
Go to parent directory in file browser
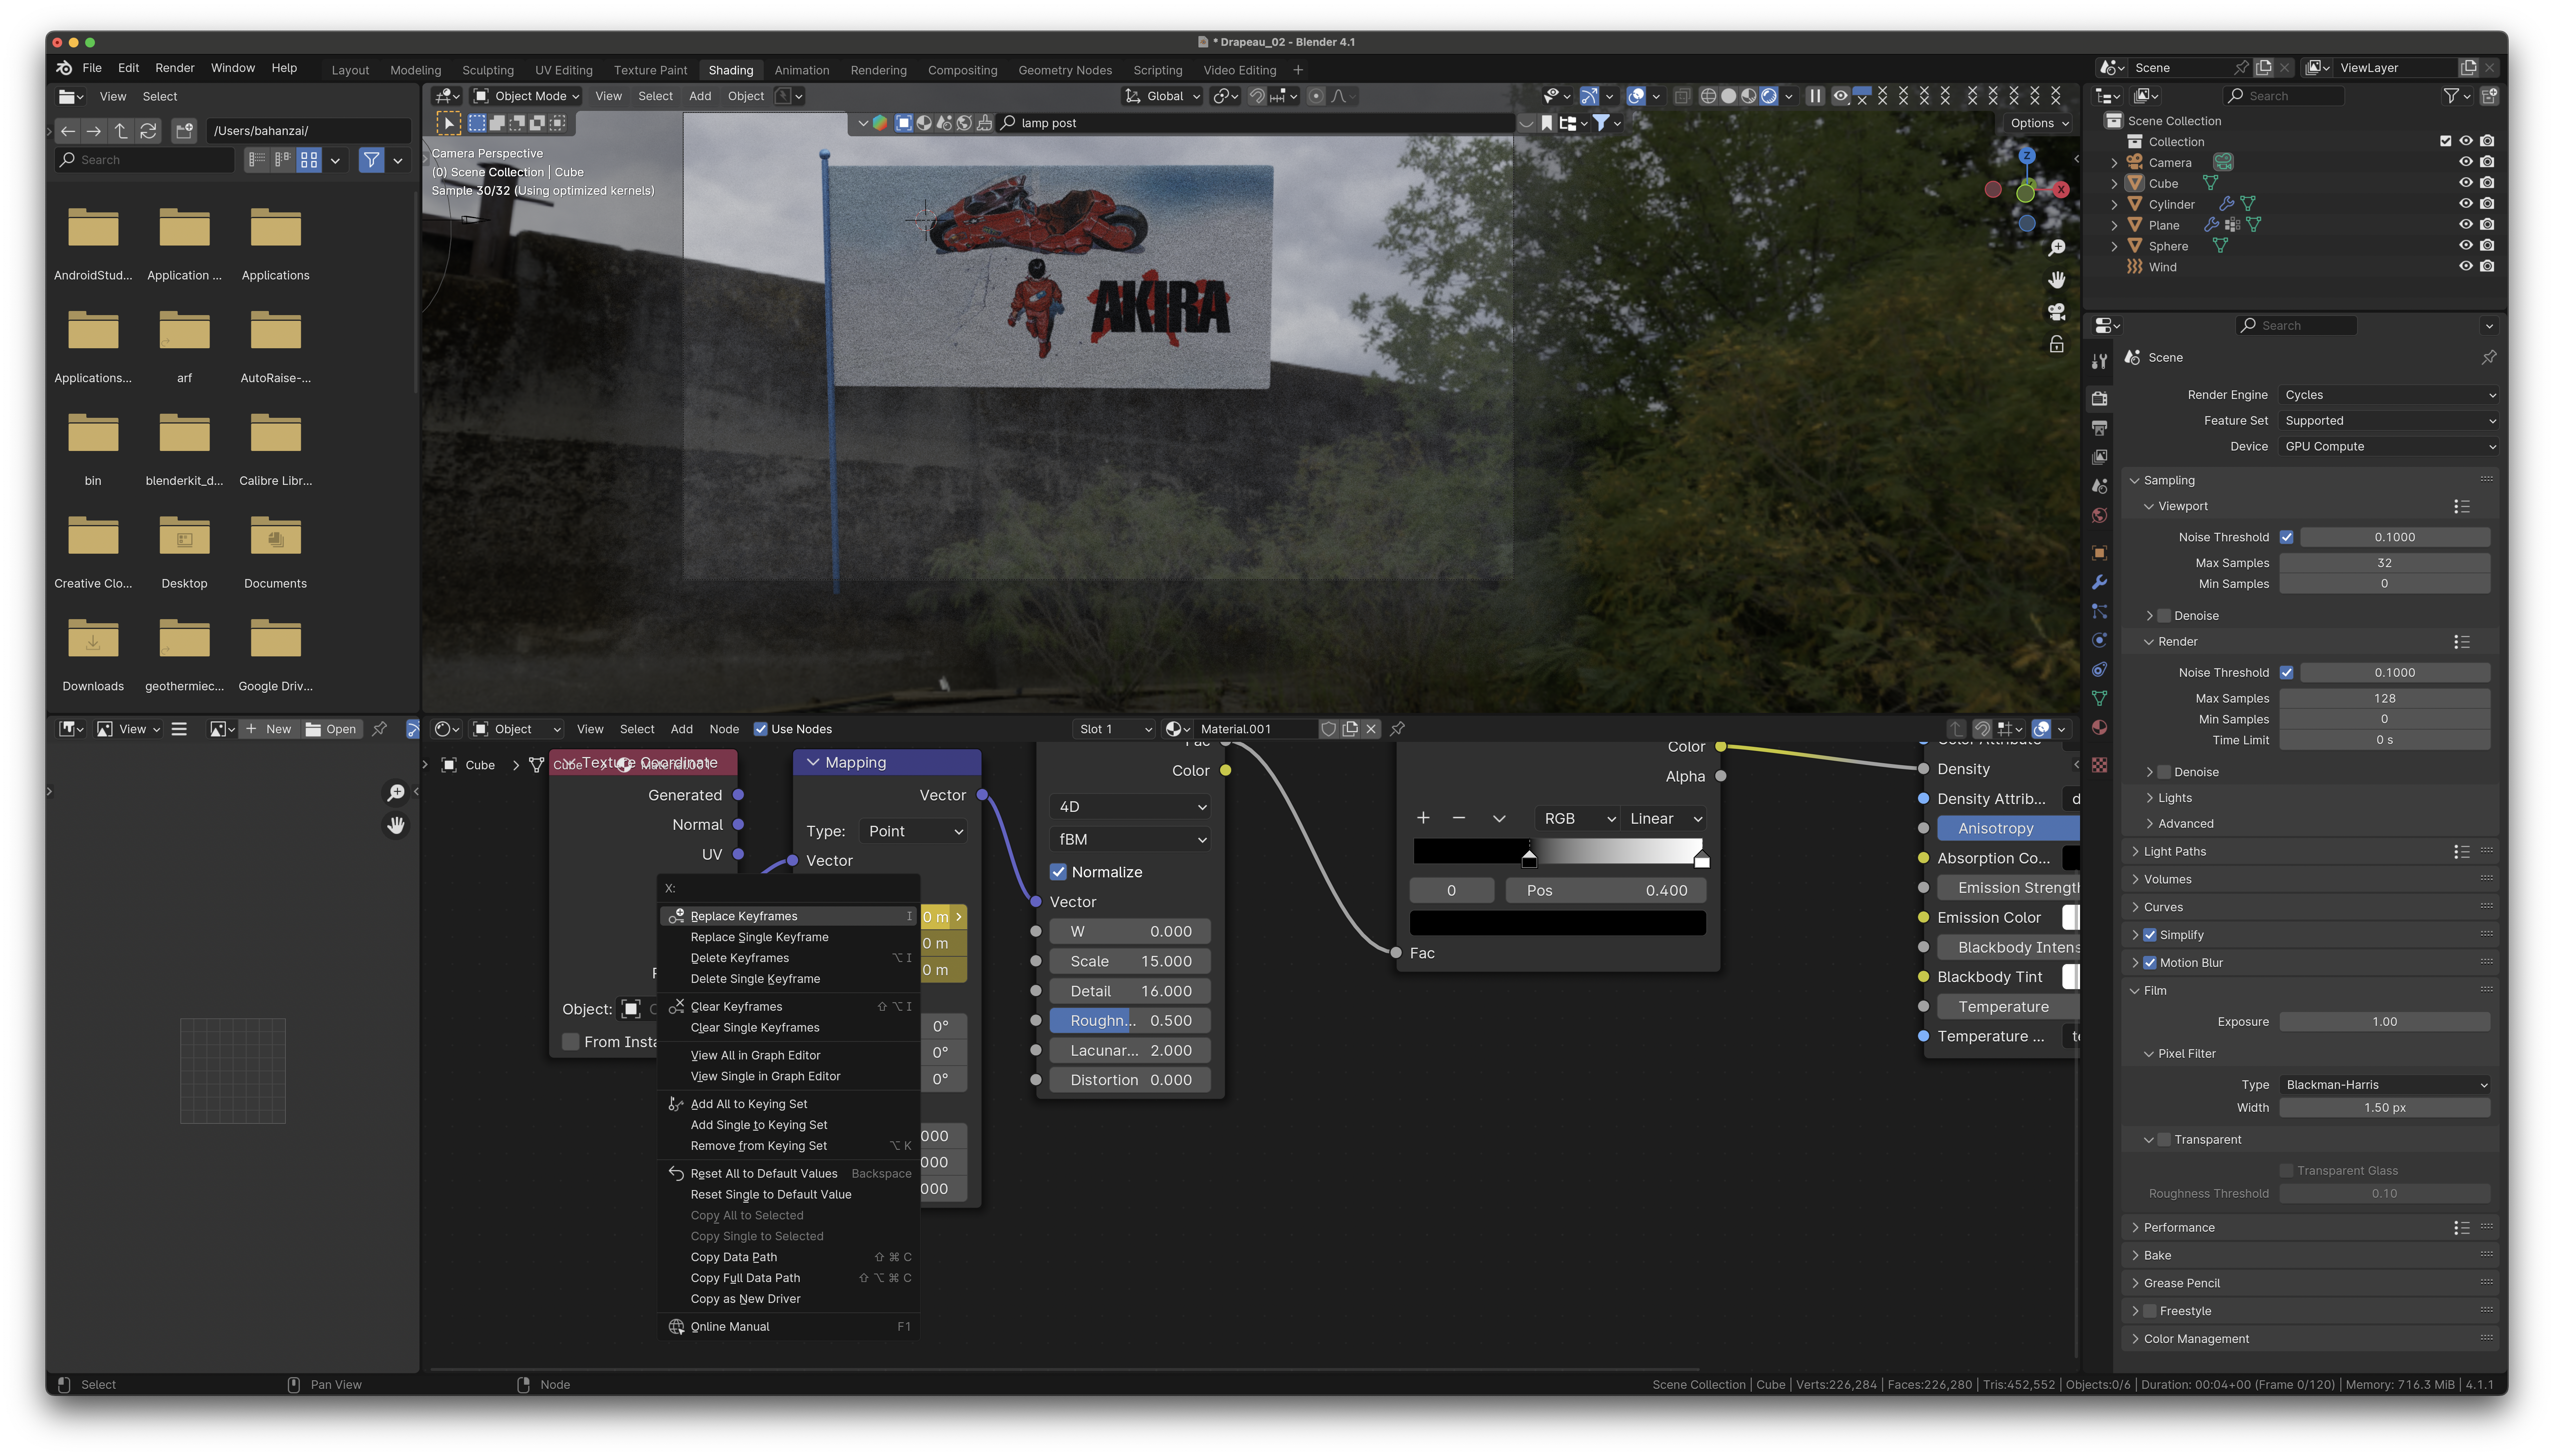(121, 131)
